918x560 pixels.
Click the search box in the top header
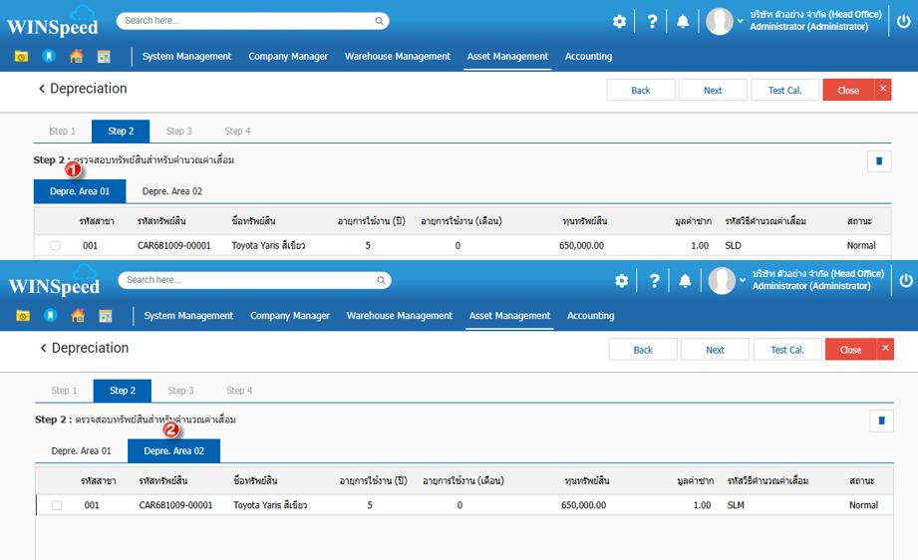(x=249, y=20)
